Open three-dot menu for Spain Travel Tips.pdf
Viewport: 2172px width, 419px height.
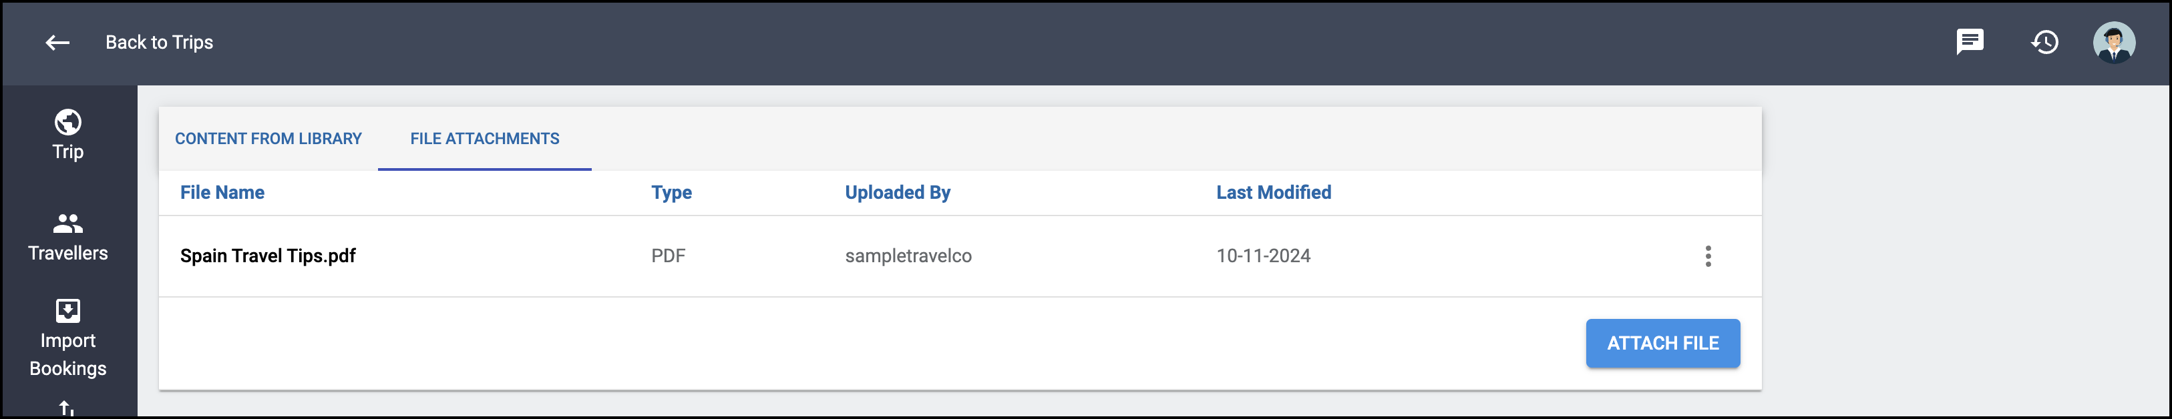click(1708, 256)
